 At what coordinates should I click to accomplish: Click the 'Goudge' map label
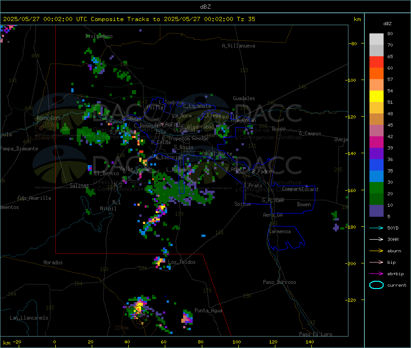[200, 138]
